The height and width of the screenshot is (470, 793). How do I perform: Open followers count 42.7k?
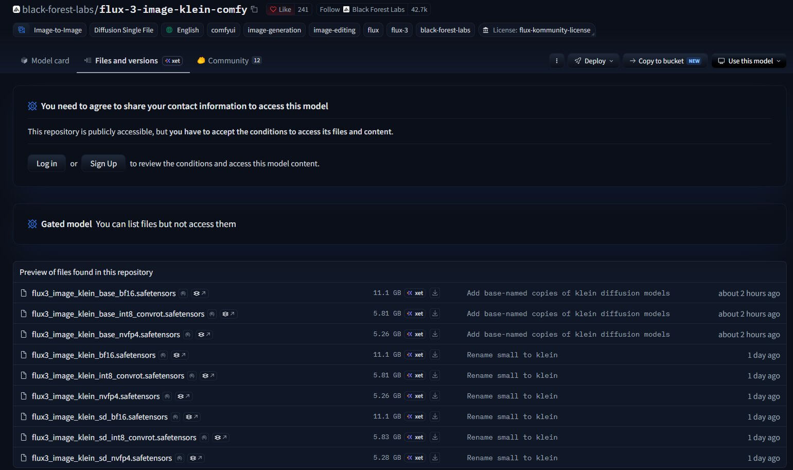click(419, 9)
